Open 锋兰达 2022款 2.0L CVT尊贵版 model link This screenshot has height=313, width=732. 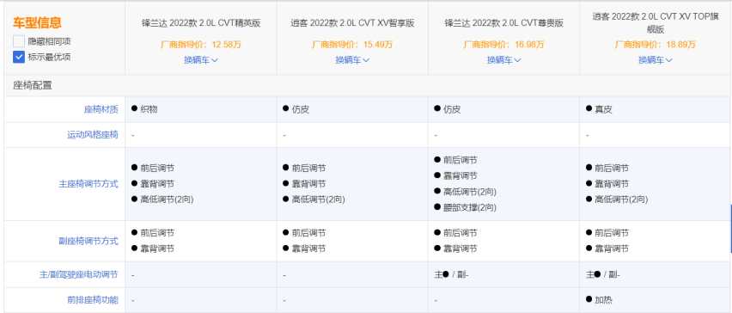click(x=504, y=23)
